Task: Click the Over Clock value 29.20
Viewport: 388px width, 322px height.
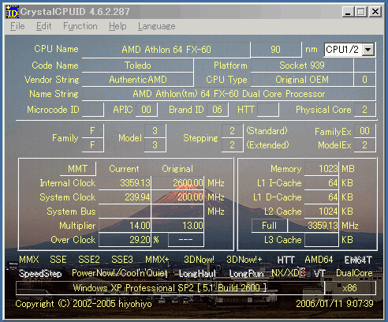Action: tap(125, 240)
